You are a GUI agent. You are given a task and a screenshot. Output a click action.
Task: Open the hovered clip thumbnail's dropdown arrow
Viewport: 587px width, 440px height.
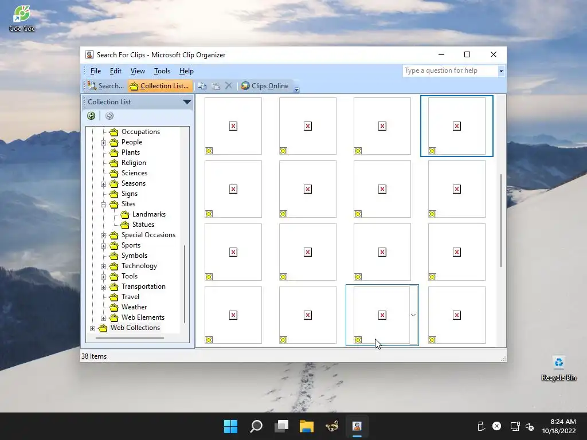(413, 315)
